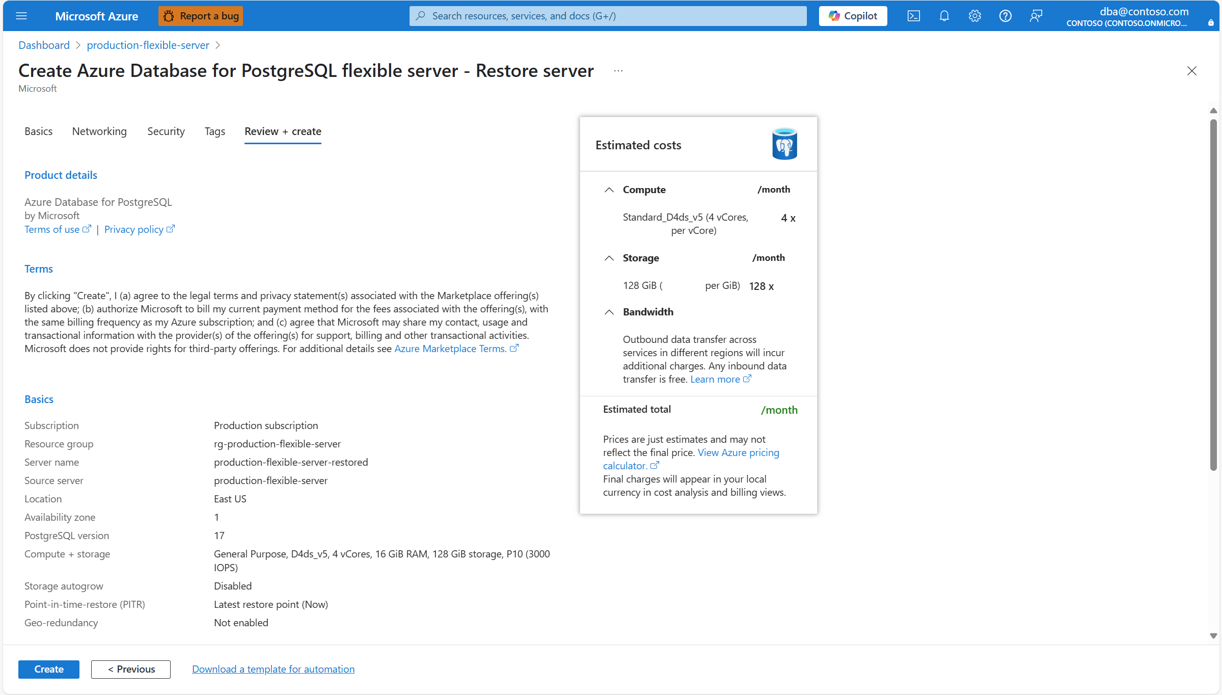Screen dimensions: 1222x695
Task: Open the ellipsis more options next to title
Action: coord(618,71)
